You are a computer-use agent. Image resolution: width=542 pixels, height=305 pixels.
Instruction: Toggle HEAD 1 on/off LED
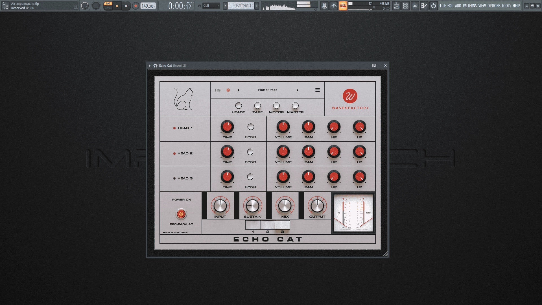click(174, 128)
